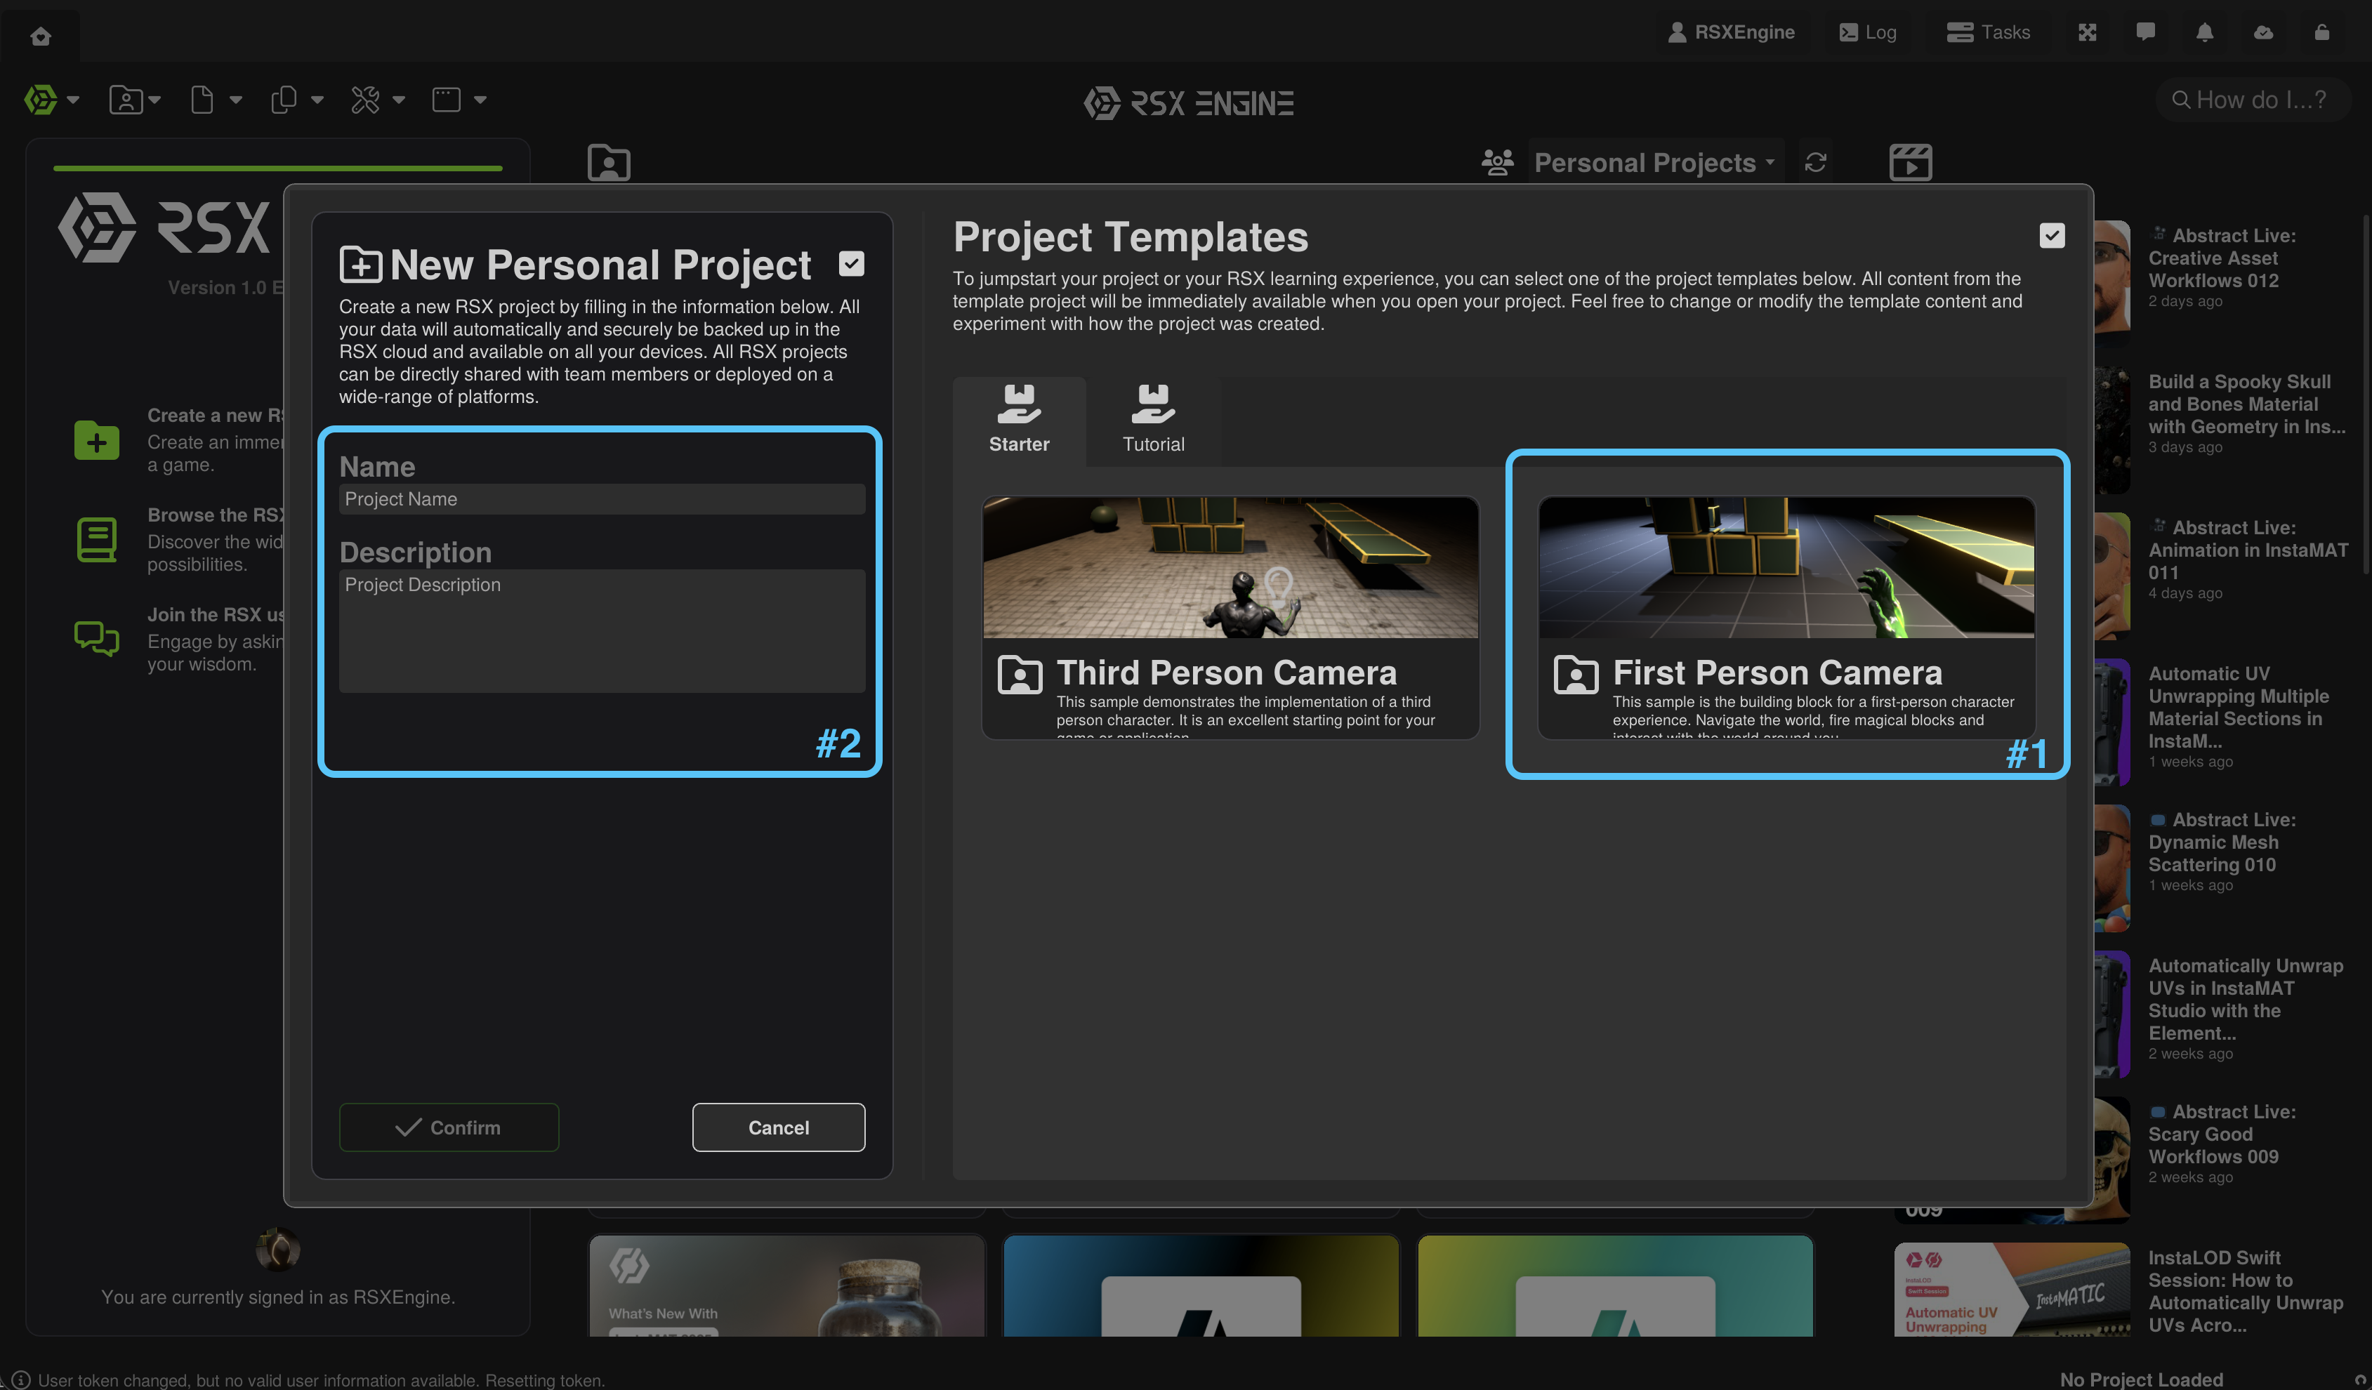This screenshot has width=2372, height=1390.
Task: Click the lock icon in top bar
Action: point(2322,32)
